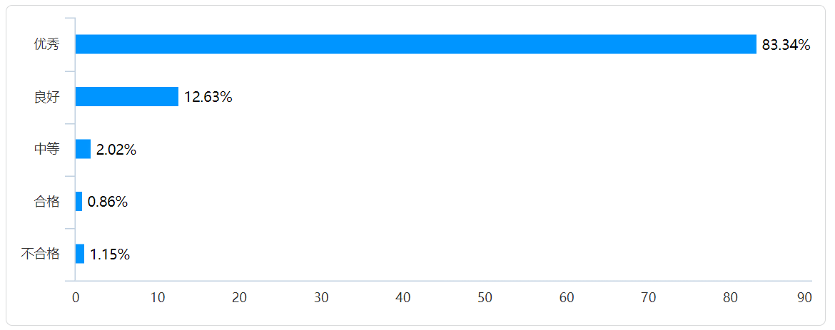Click the 0 tick on the x-axis

click(x=76, y=299)
